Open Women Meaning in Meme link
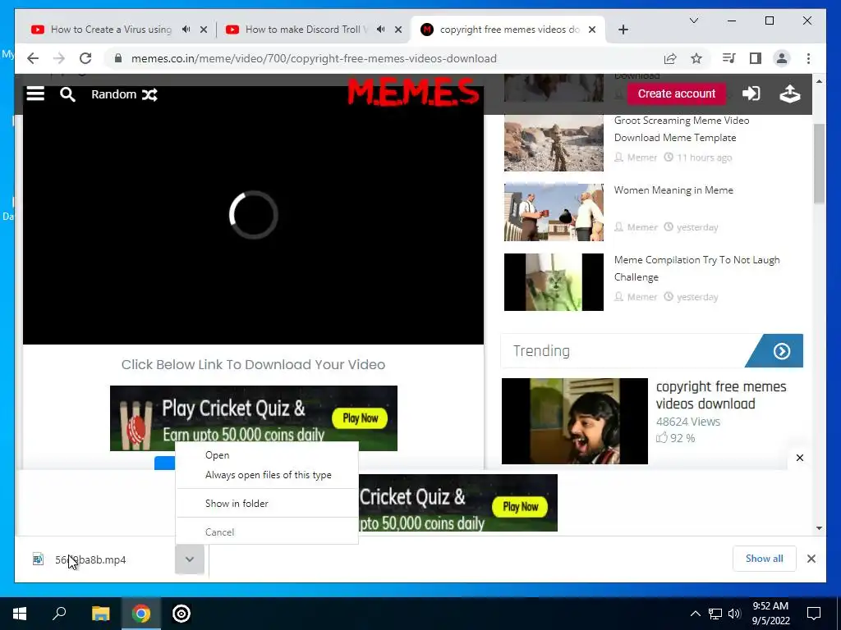Image resolution: width=841 pixels, height=630 pixels. coord(673,190)
